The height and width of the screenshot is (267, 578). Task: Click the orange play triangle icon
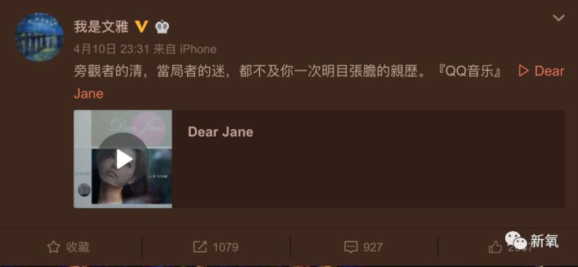[x=524, y=71]
